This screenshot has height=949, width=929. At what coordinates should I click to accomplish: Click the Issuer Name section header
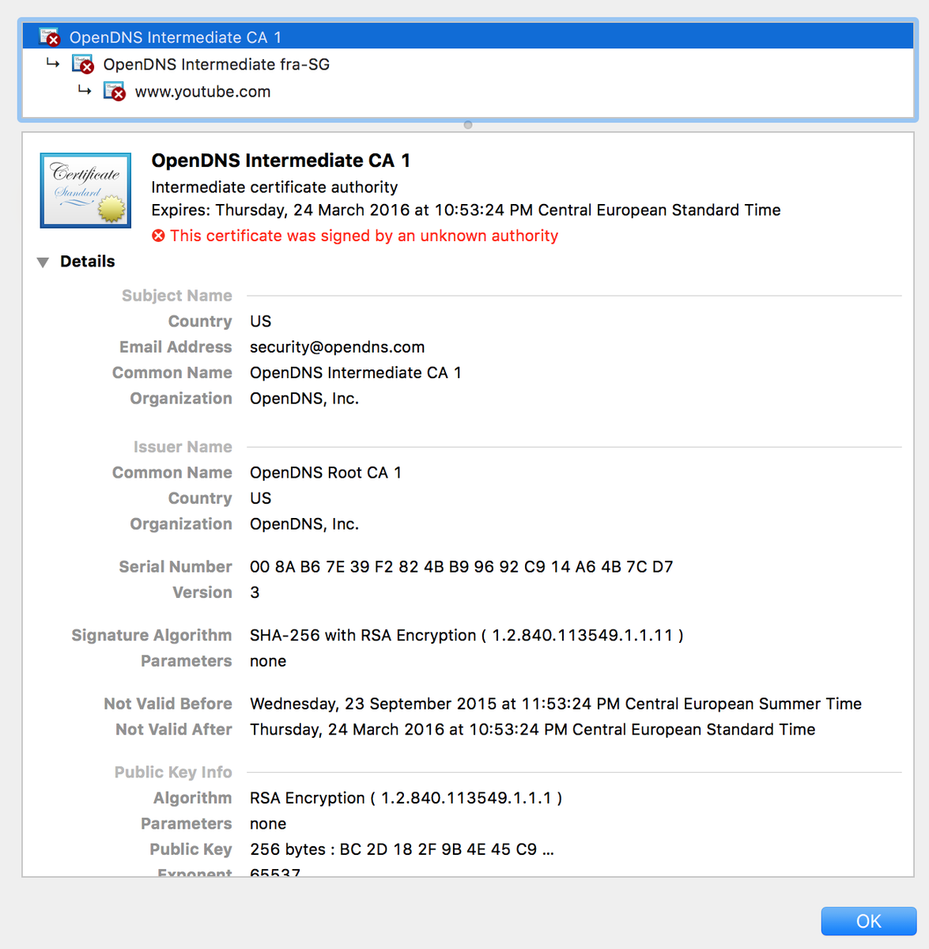click(183, 447)
